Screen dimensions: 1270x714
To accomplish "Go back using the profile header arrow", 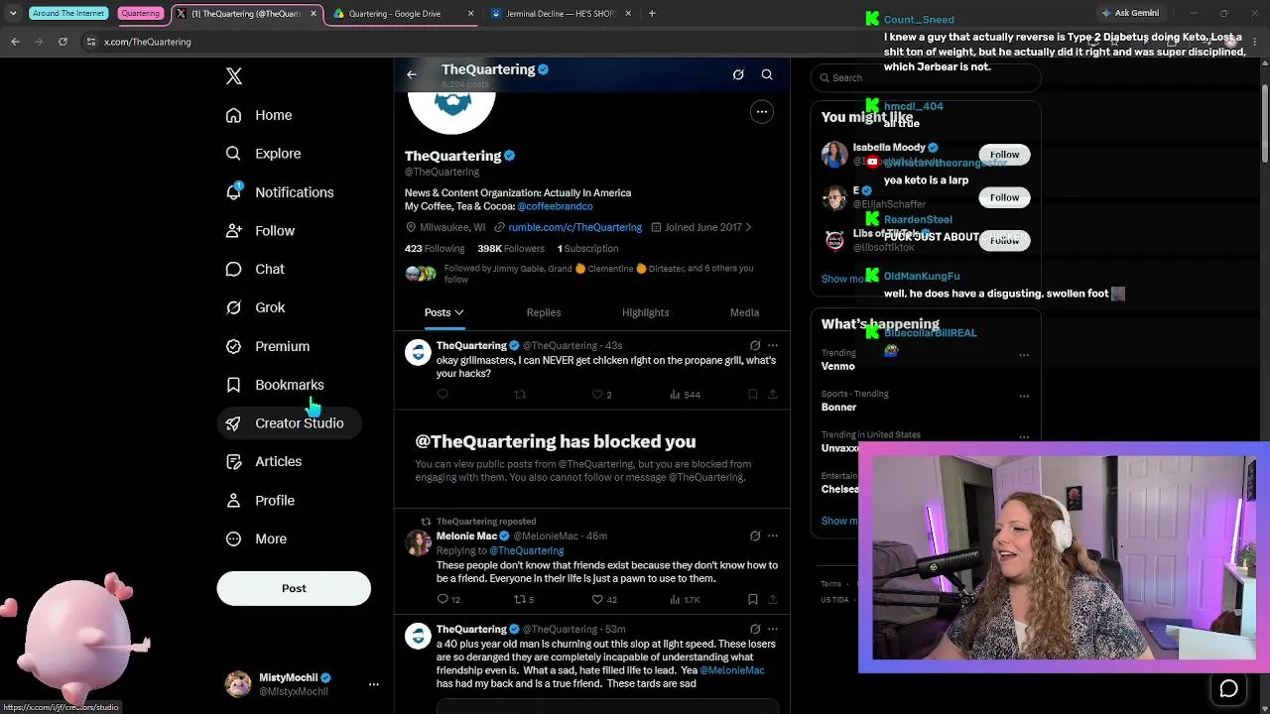I will 412,74.
